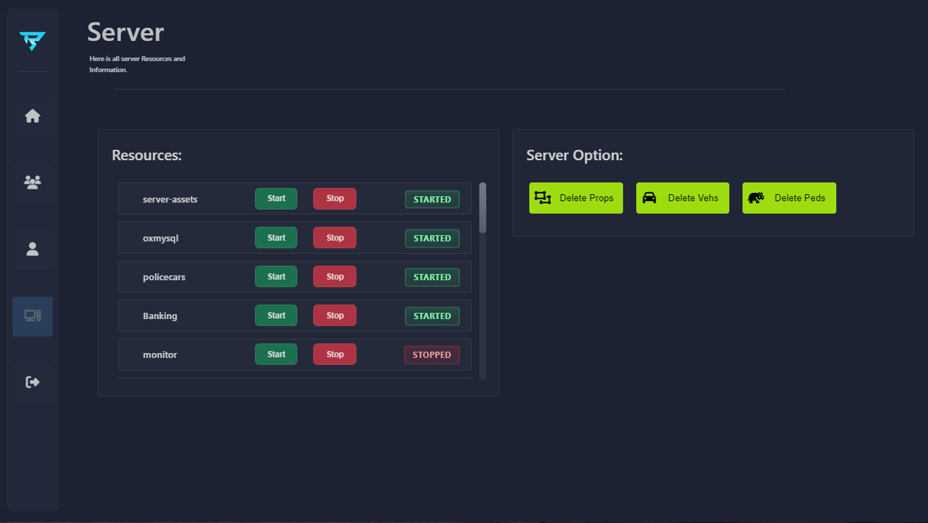Stop the monitor resource
The image size is (928, 523).
coord(335,354)
